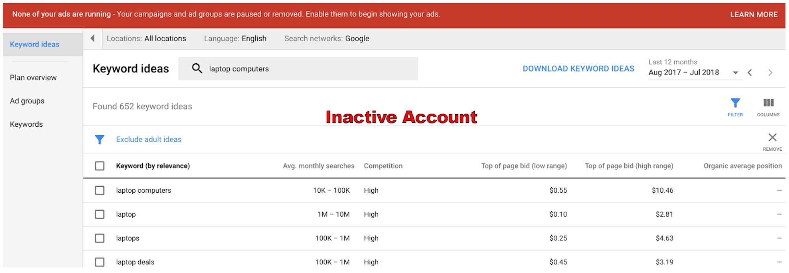Select the laptop deals row checkbox
Image resolution: width=789 pixels, height=273 pixels.
100,262
